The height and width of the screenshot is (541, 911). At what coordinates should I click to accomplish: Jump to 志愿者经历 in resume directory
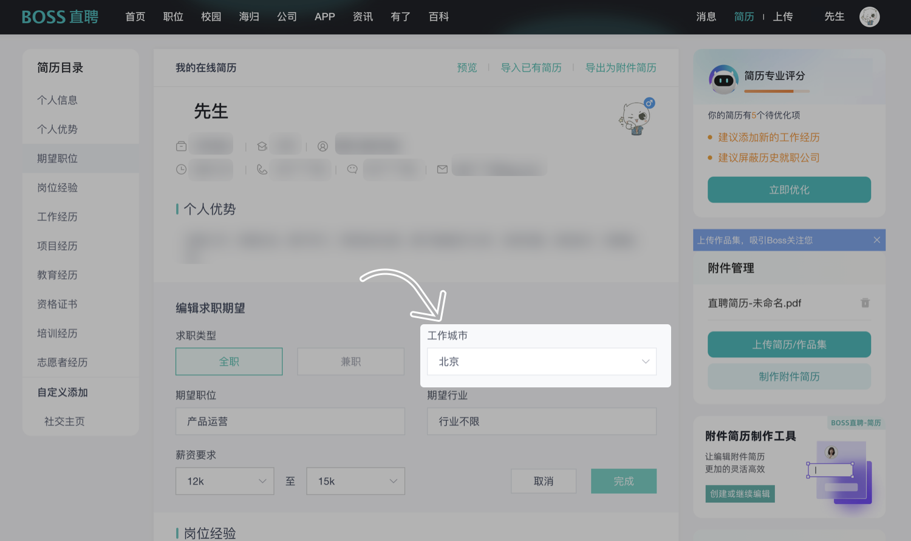click(x=63, y=362)
